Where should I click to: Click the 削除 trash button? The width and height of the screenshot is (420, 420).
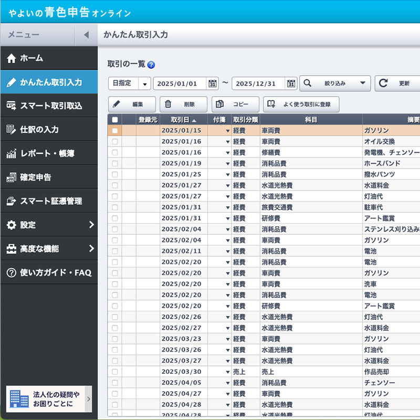[x=183, y=104]
